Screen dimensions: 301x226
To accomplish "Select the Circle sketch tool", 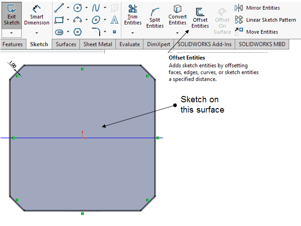I will pos(78,8).
